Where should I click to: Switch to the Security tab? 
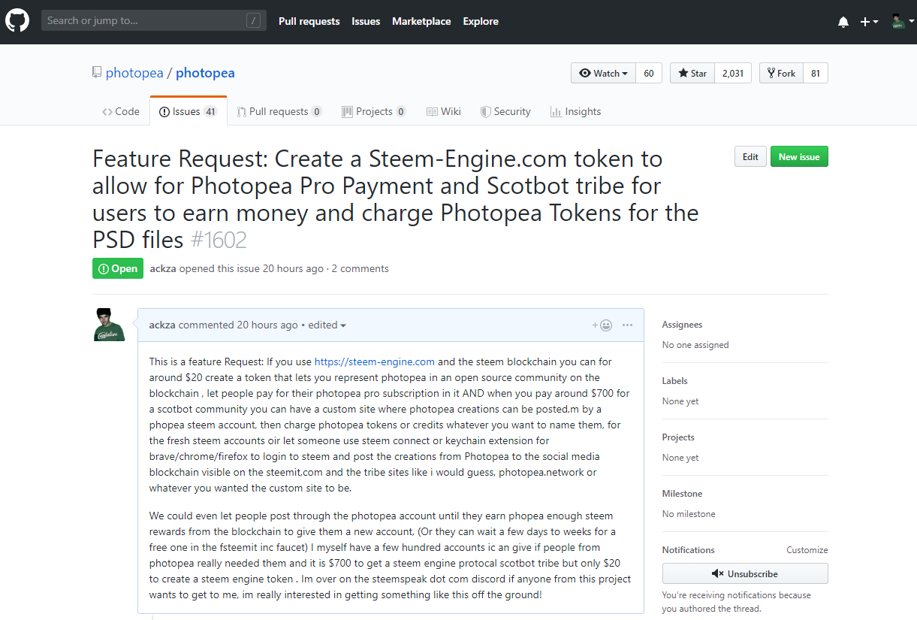[x=505, y=111]
